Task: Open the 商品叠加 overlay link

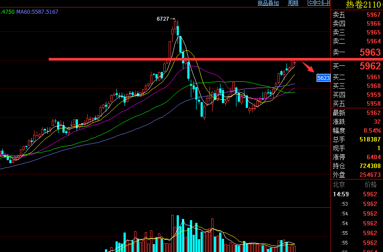Action: (x=268, y=3)
